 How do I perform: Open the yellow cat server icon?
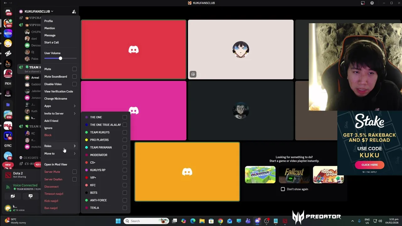tap(8, 43)
